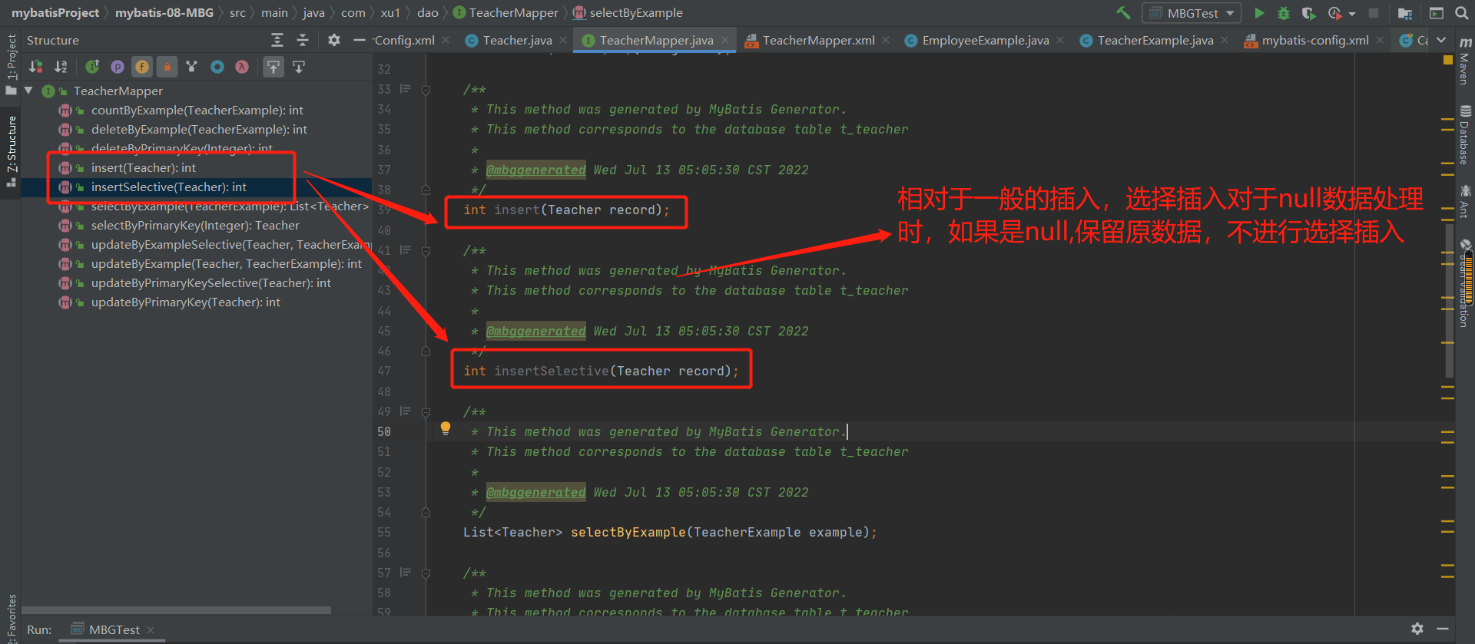1475x644 pixels.
Task: Switch to the TeacherMapper.xml tab
Action: coord(818,40)
